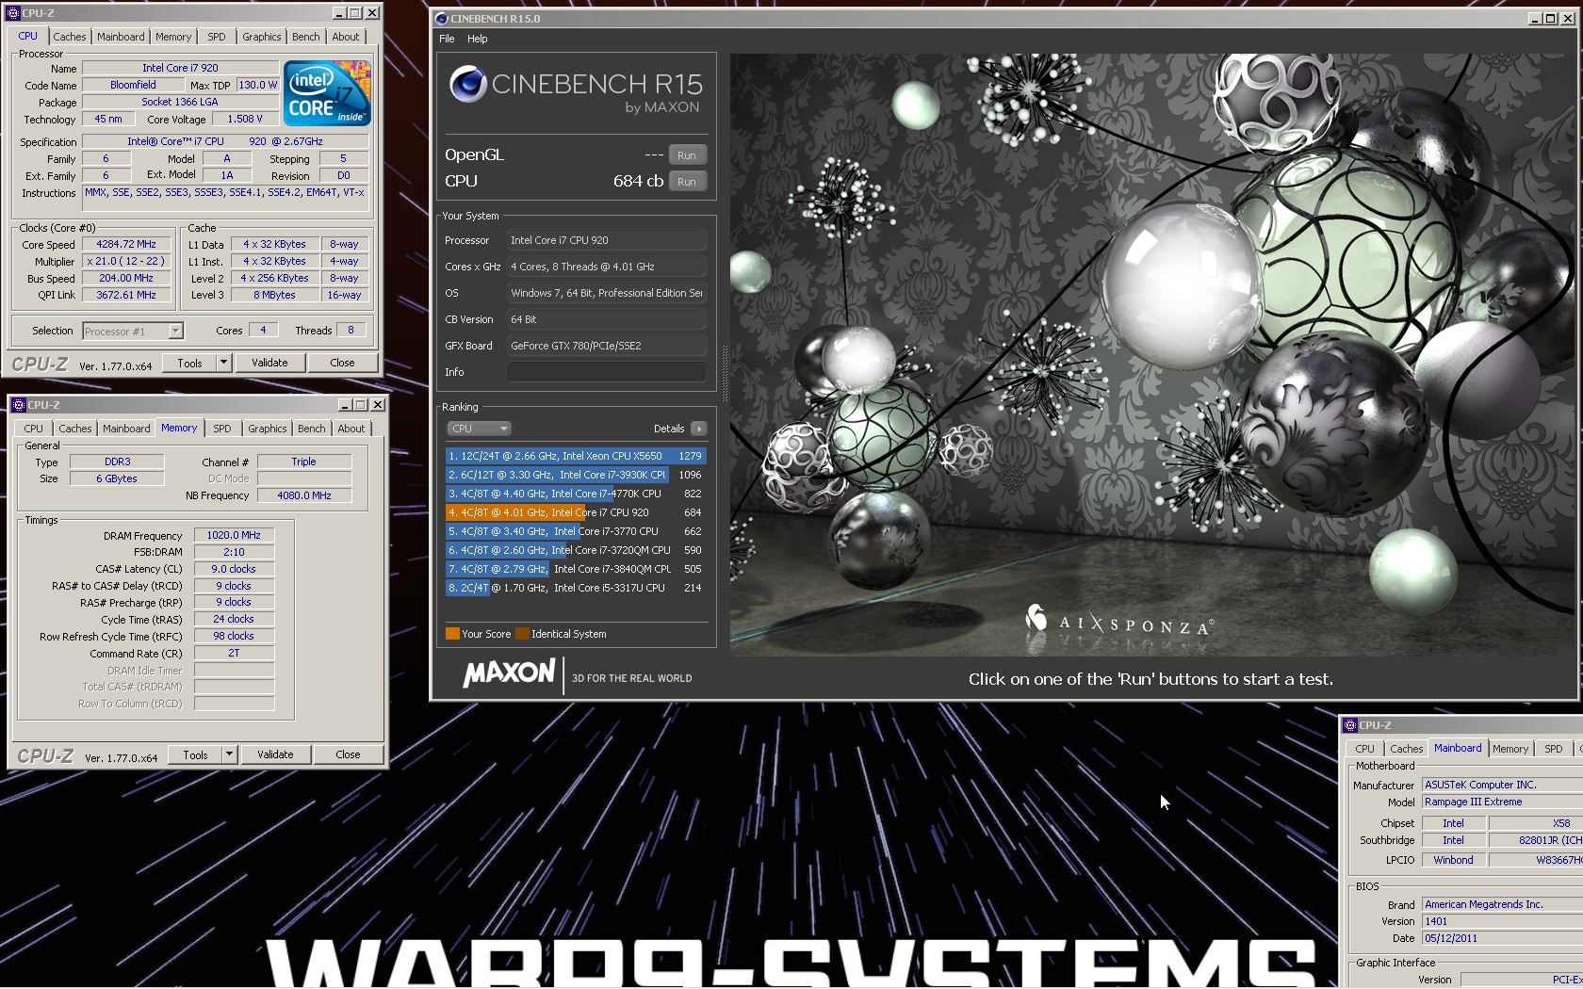Click Close in the CPU-Z Memory window

[348, 754]
